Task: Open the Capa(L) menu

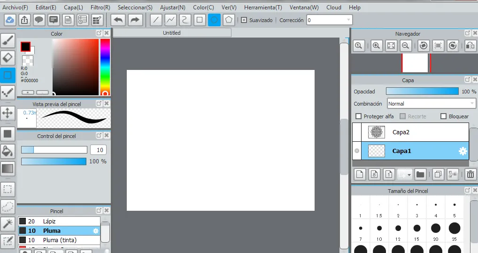Action: [73, 8]
